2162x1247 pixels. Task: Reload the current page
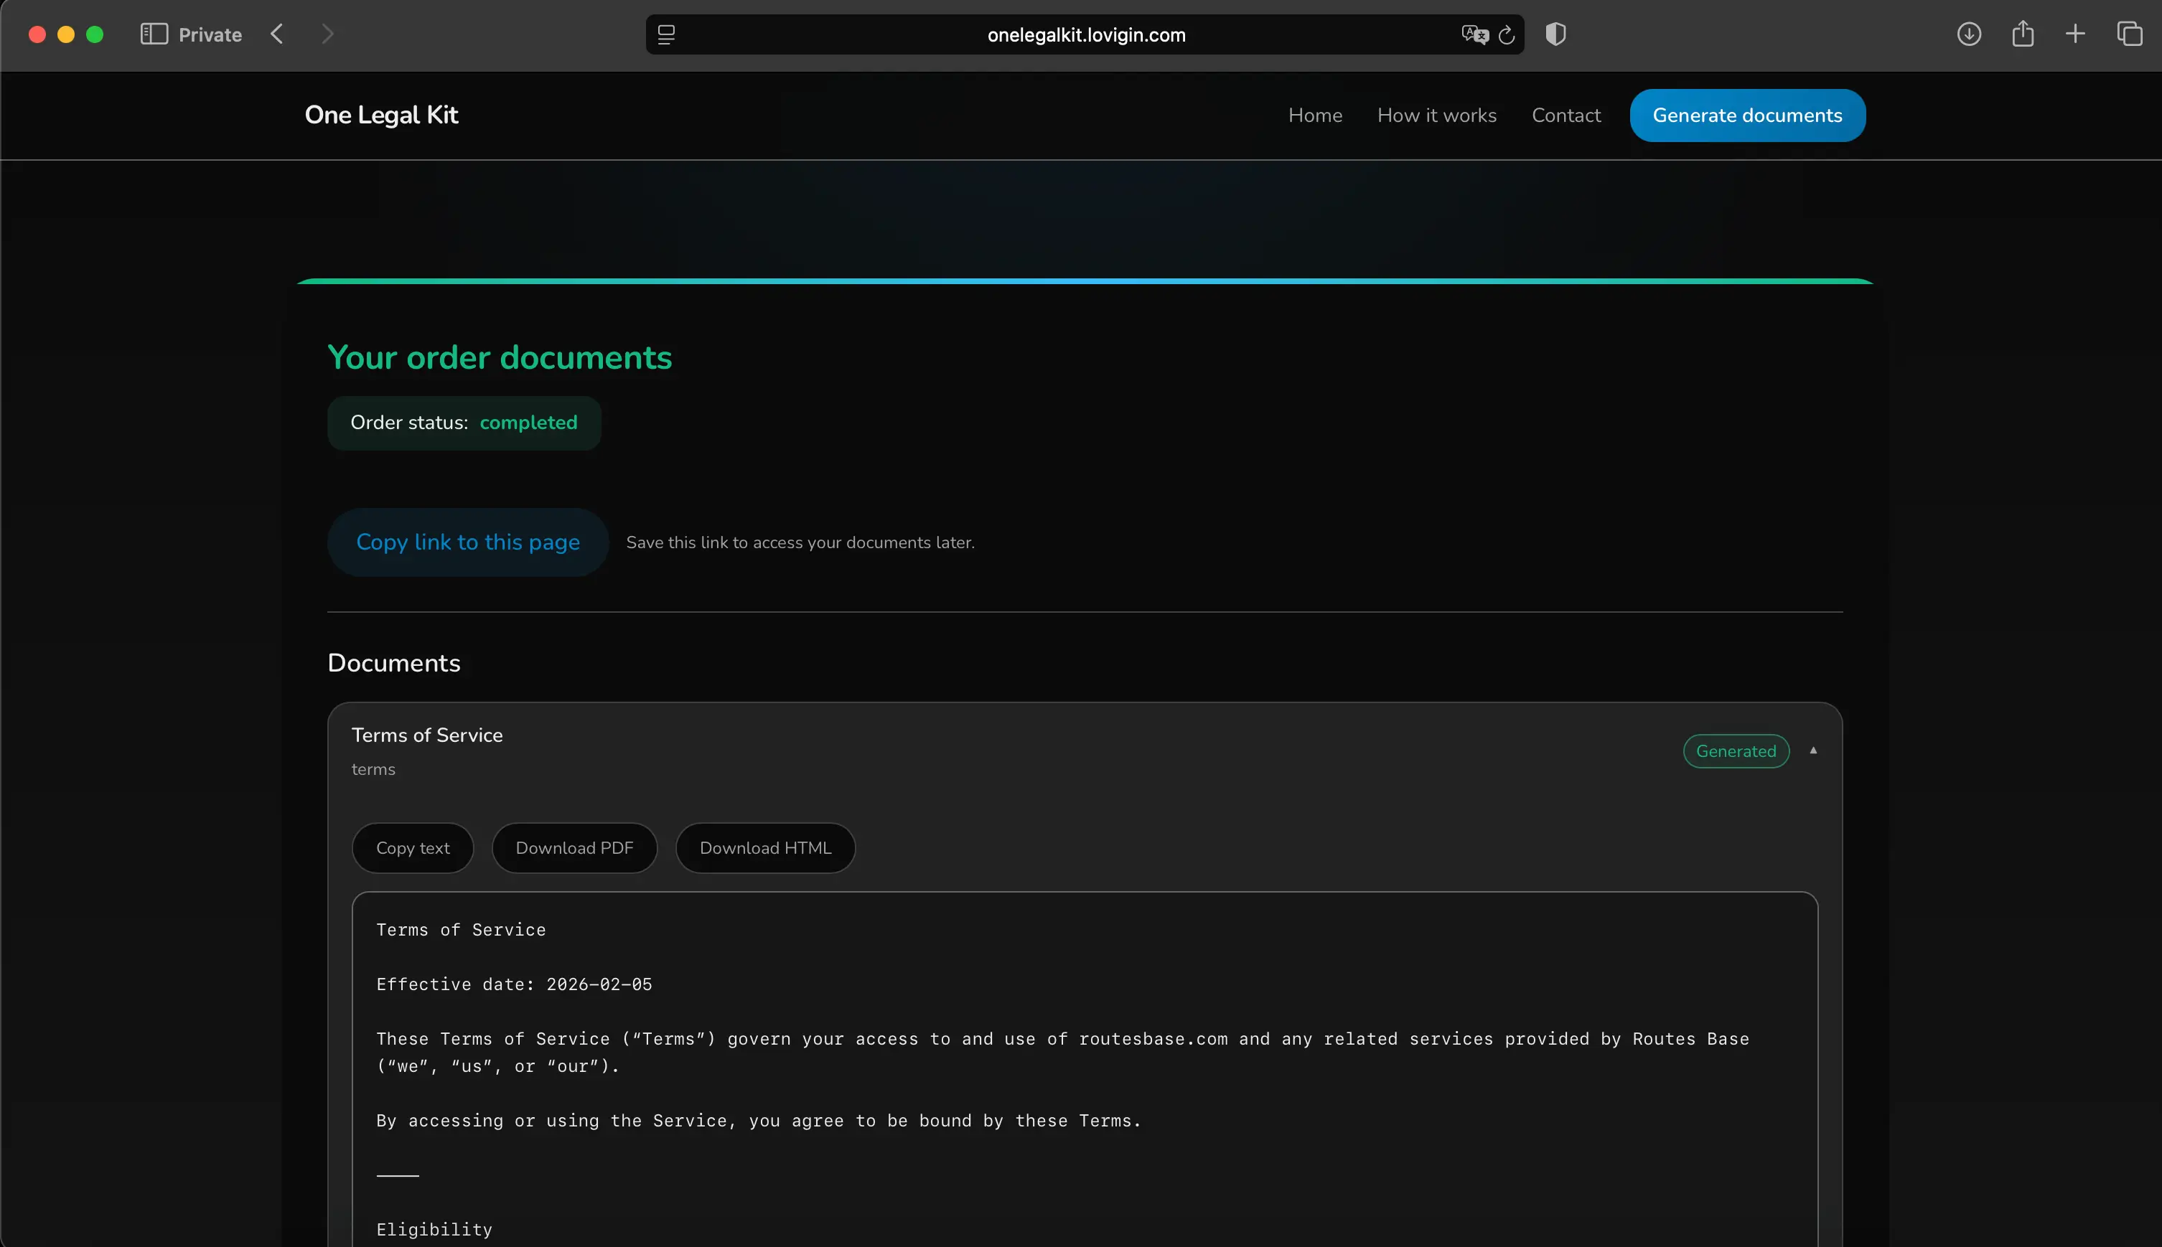(1506, 34)
